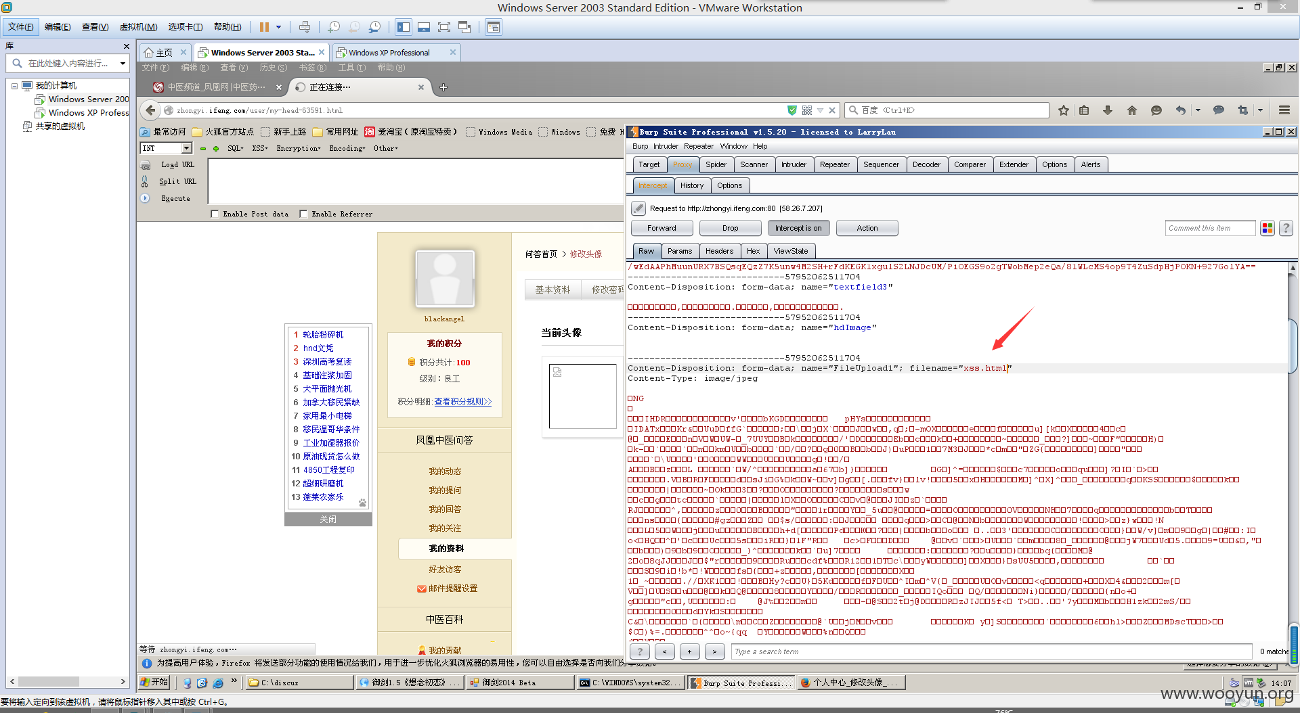Switch to the Hex request view tab
This screenshot has height=713, width=1300.
click(x=753, y=251)
